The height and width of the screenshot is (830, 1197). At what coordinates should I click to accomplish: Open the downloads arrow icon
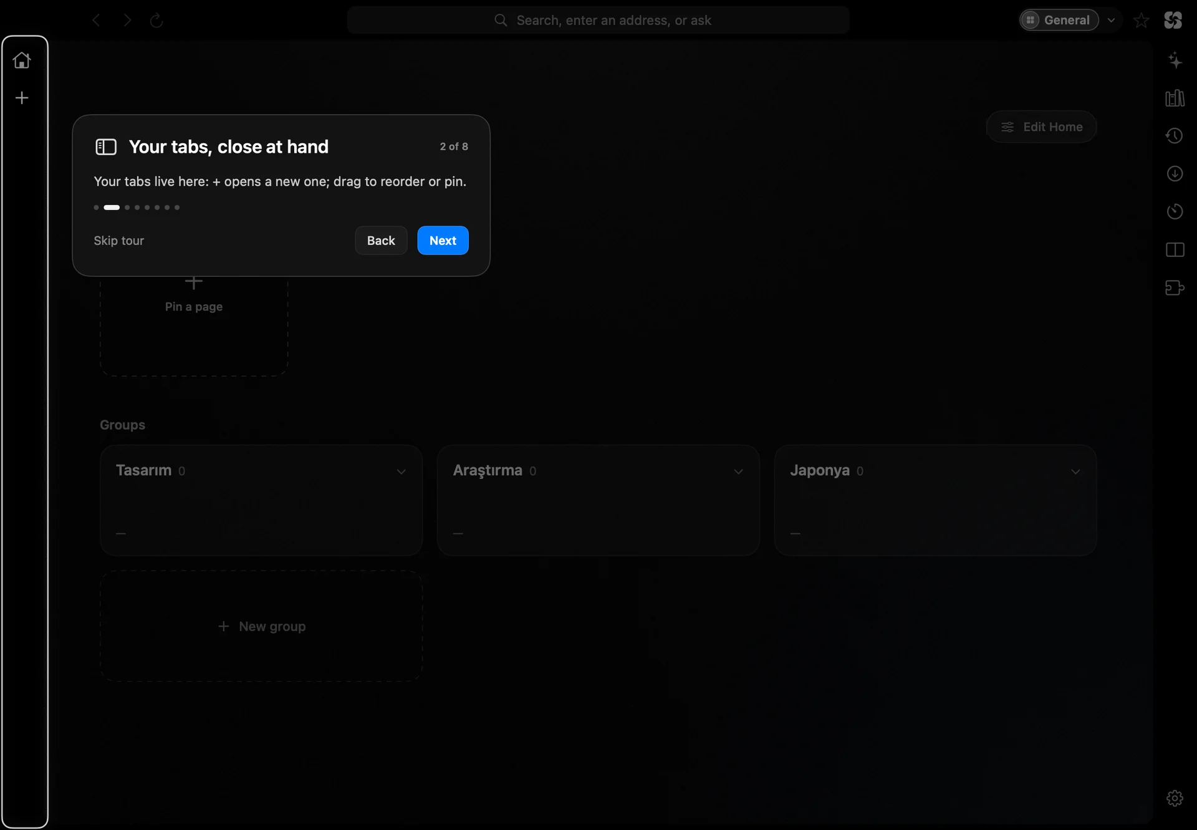tap(1175, 174)
